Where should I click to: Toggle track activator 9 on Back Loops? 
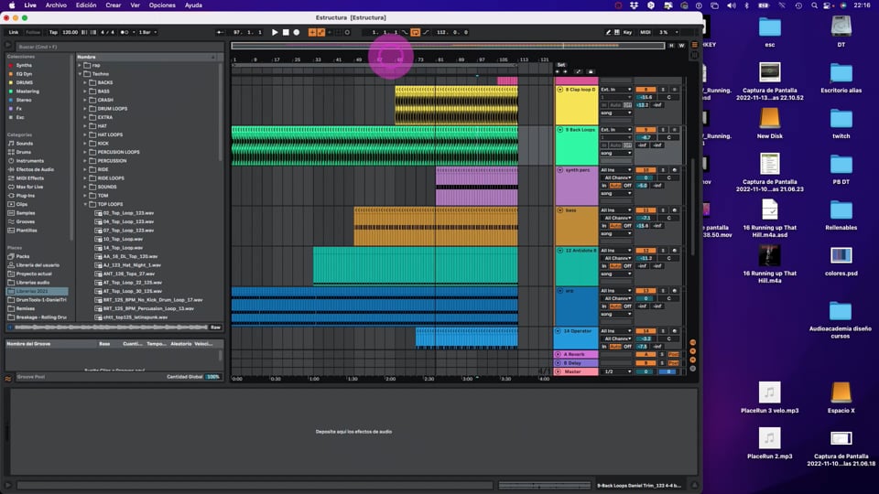click(646, 130)
